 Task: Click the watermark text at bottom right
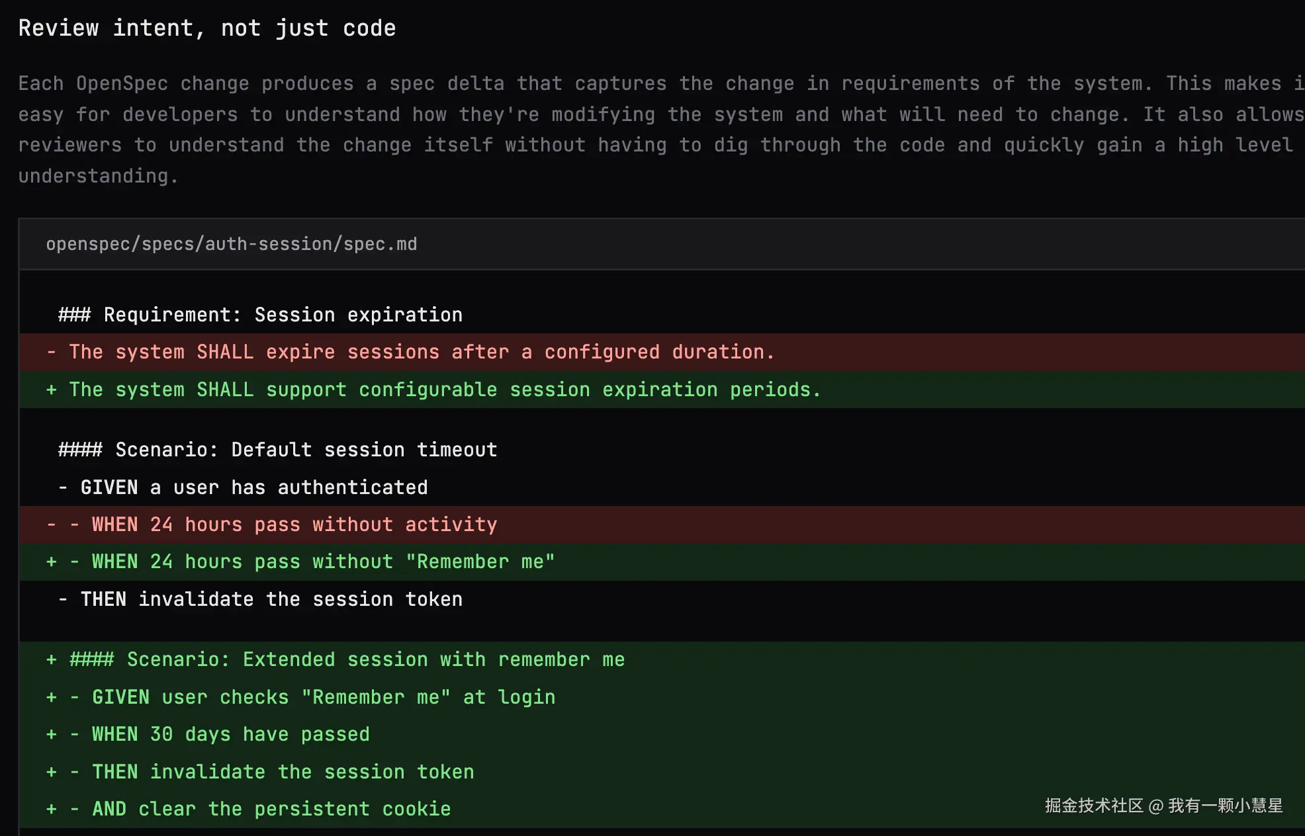[x=1163, y=806]
